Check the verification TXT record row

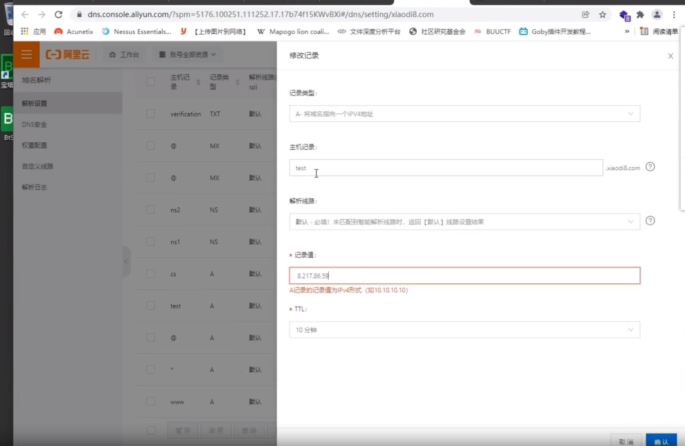tap(150, 114)
